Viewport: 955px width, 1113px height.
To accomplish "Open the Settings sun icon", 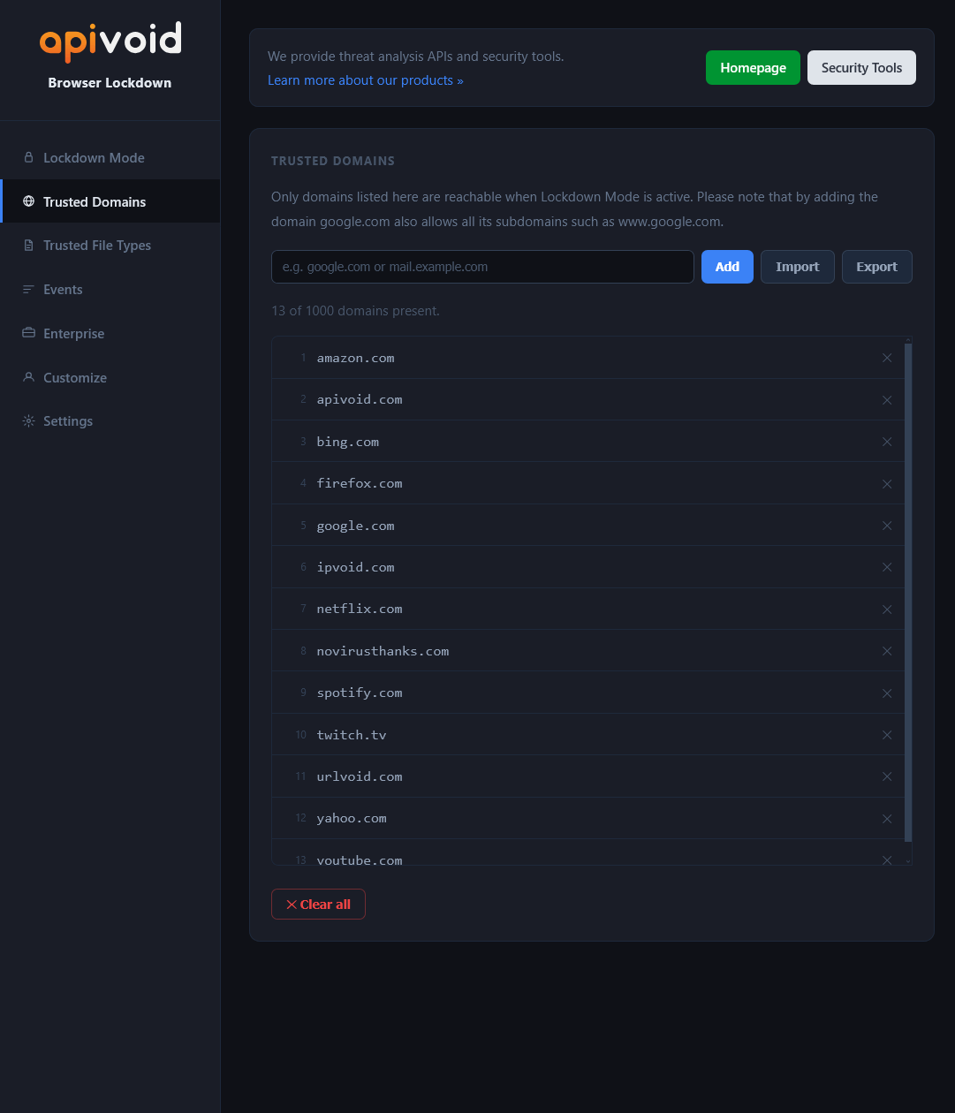I will 29,420.
